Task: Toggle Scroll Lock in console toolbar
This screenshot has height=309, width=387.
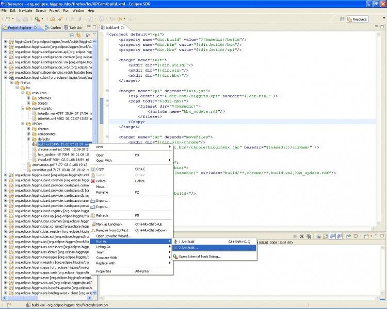Action: point(325,236)
